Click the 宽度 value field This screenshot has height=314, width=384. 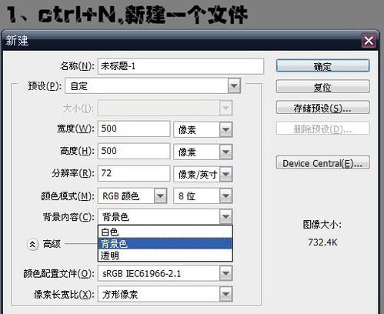coord(134,129)
